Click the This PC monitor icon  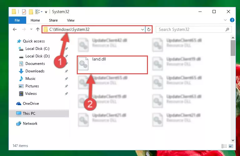[19, 114]
